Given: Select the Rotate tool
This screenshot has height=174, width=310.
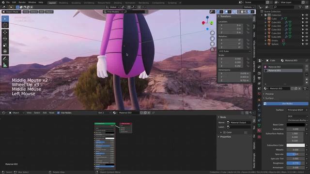Looking at the screenshot, I should 5,39.
